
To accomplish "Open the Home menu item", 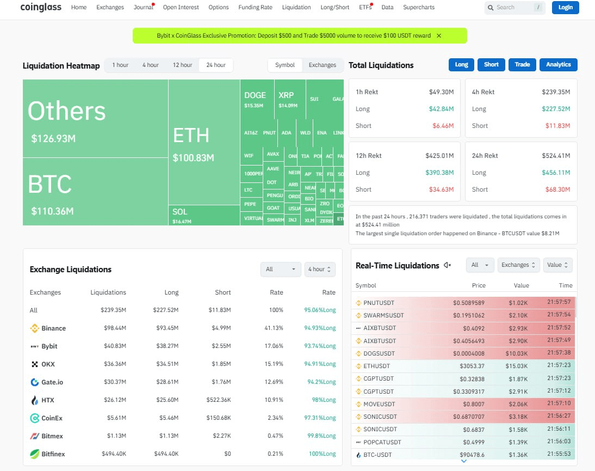I will pos(79,7).
